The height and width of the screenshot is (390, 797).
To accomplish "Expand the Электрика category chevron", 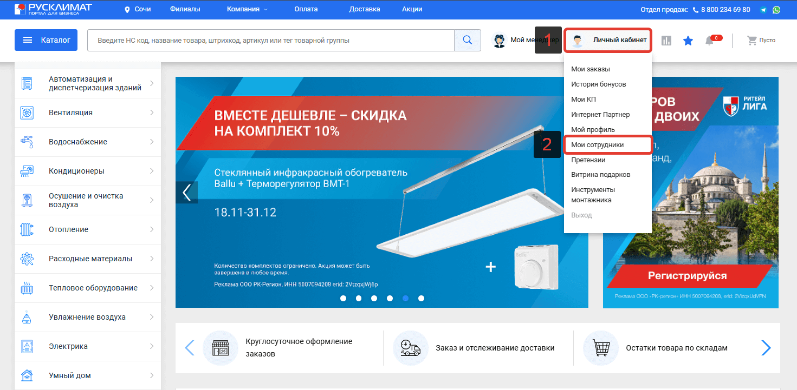I will [152, 346].
